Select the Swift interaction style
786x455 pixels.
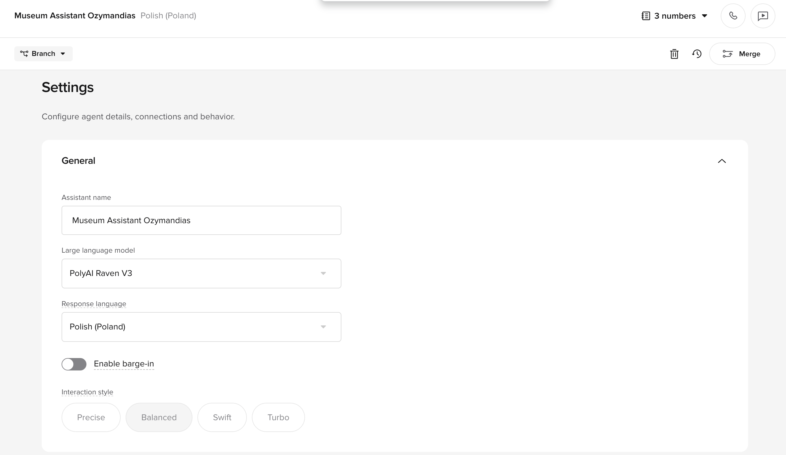click(x=222, y=417)
